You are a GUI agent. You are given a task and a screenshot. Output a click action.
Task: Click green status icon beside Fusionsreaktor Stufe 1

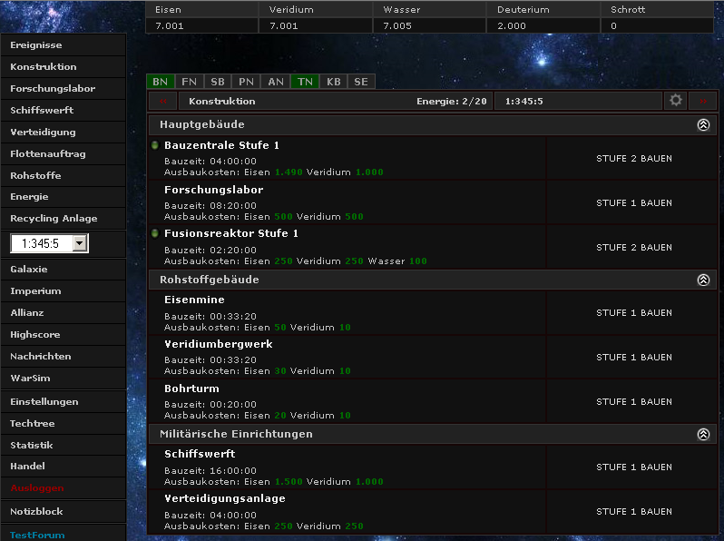pos(155,233)
